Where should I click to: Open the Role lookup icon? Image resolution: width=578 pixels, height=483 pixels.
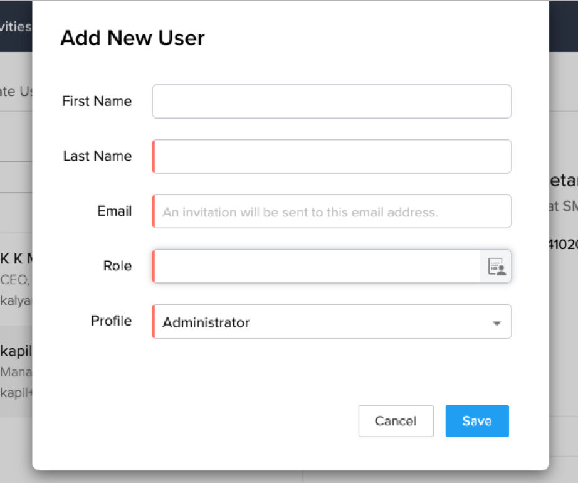pos(497,267)
